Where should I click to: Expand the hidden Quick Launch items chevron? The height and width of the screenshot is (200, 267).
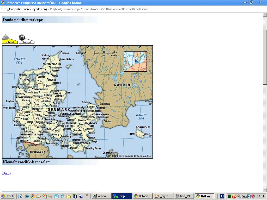[87, 195]
